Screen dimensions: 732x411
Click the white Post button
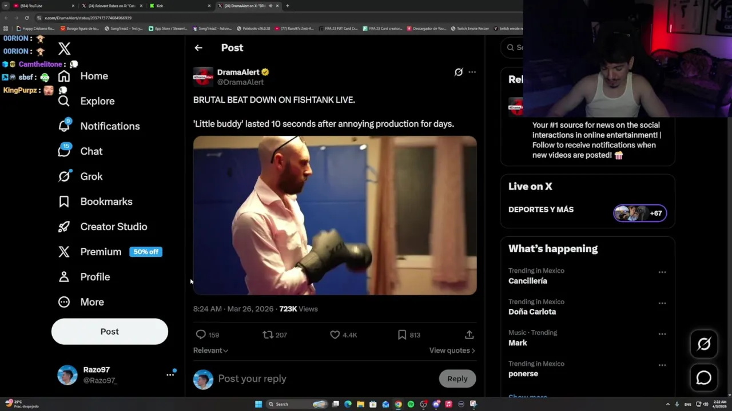point(110,332)
